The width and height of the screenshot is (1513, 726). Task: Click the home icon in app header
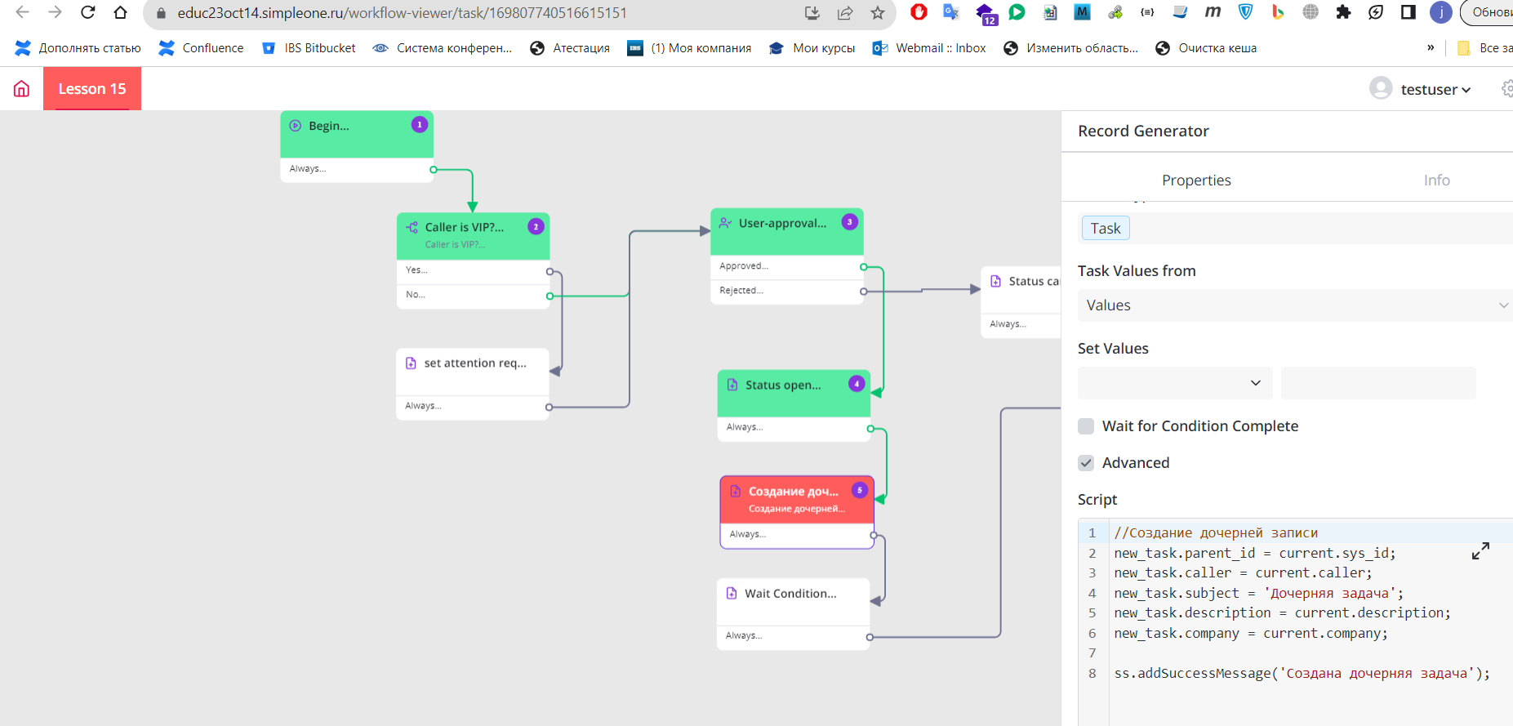click(22, 89)
